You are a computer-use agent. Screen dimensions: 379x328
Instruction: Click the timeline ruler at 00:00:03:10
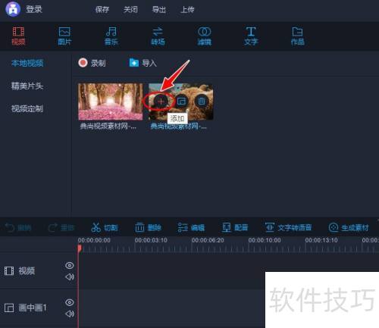tap(151, 240)
